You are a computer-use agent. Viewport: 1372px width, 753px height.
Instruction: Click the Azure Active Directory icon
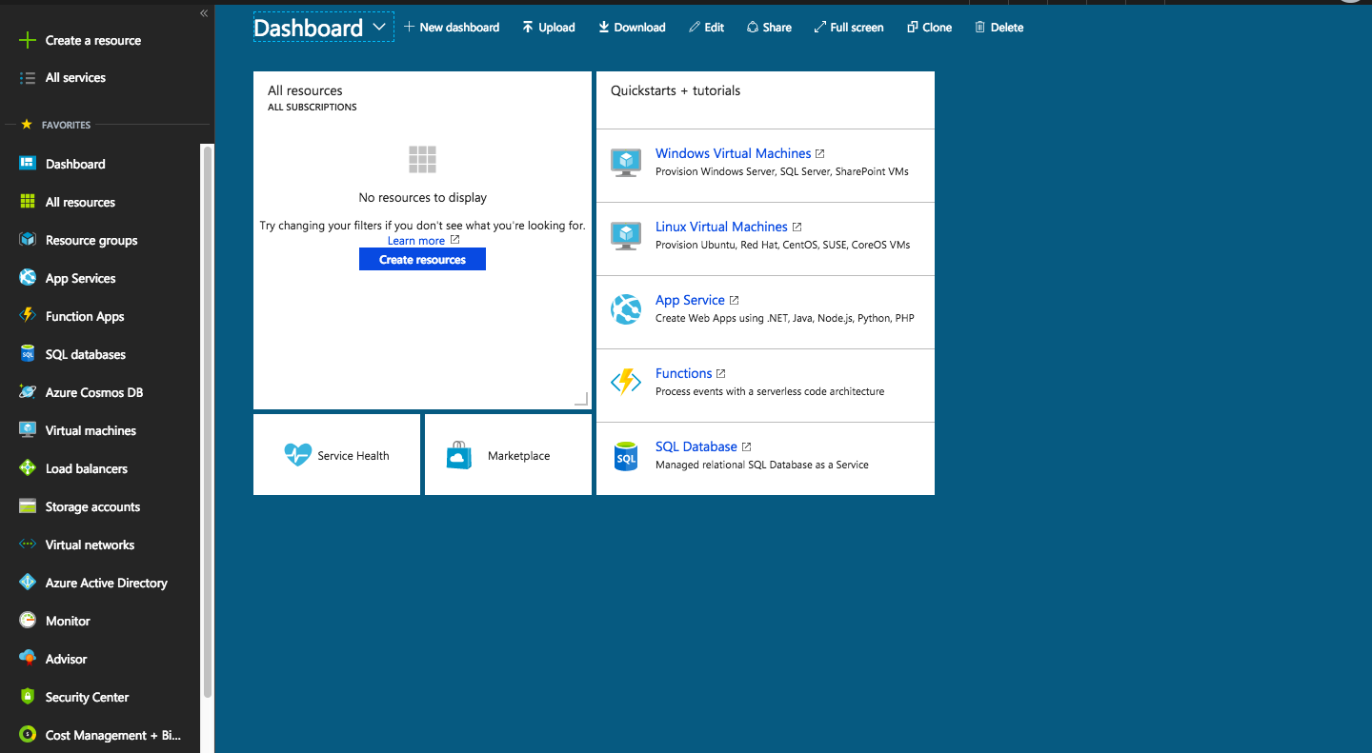tap(28, 583)
